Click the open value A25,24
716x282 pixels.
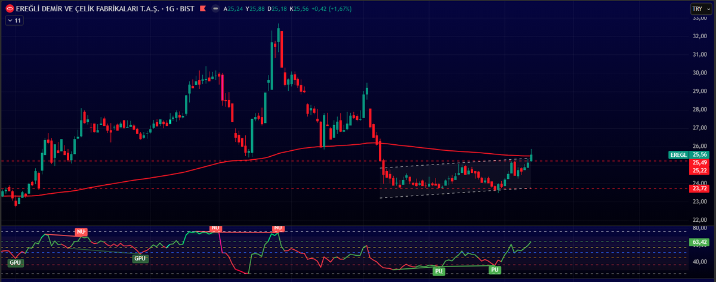pyautogui.click(x=233, y=9)
